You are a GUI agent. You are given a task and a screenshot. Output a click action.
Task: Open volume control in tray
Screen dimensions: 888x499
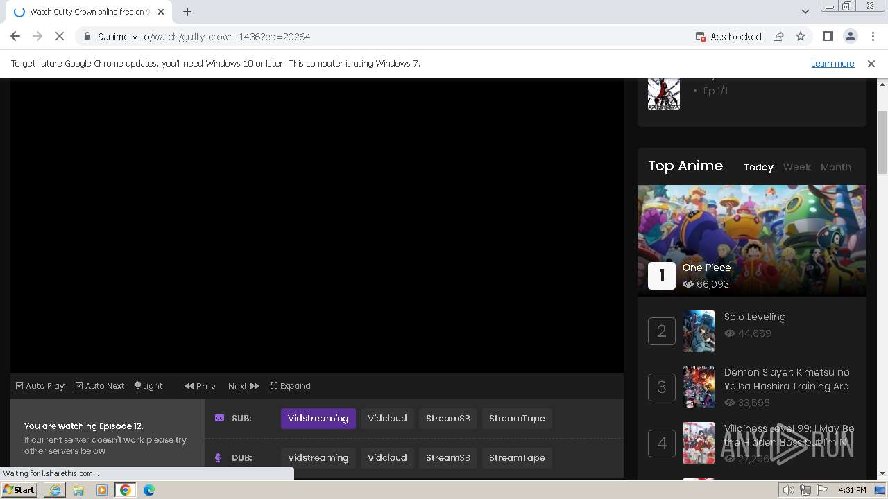788,490
